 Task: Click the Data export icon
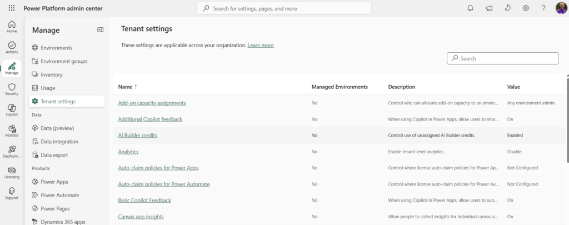click(35, 155)
